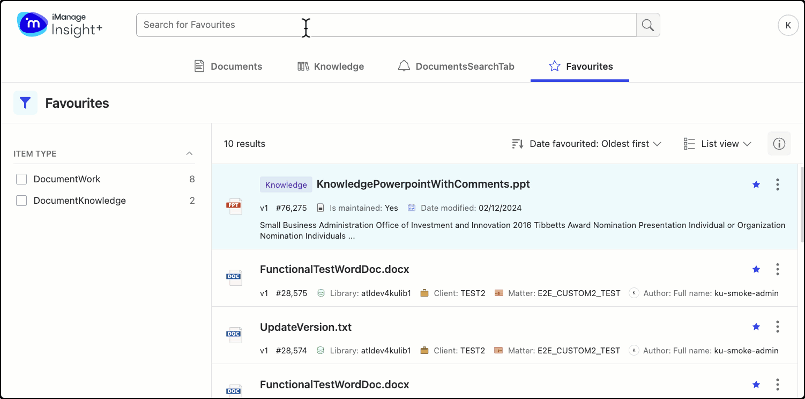Screen dimensions: 805x399
Task: Check the DocumentWork filter checkbox
Action: pyautogui.click(x=21, y=179)
